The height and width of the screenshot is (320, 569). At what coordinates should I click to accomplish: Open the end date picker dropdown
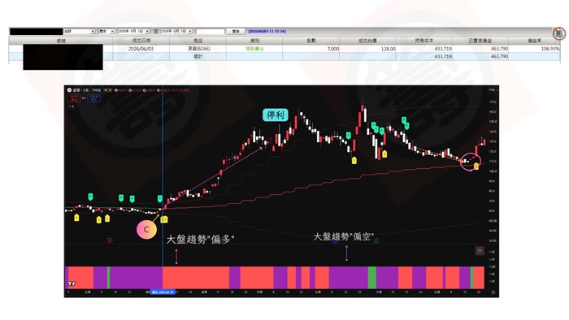pos(190,32)
